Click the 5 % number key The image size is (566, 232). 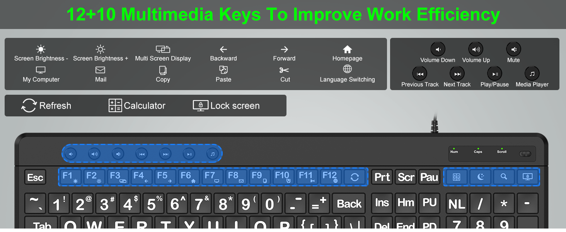click(153, 204)
